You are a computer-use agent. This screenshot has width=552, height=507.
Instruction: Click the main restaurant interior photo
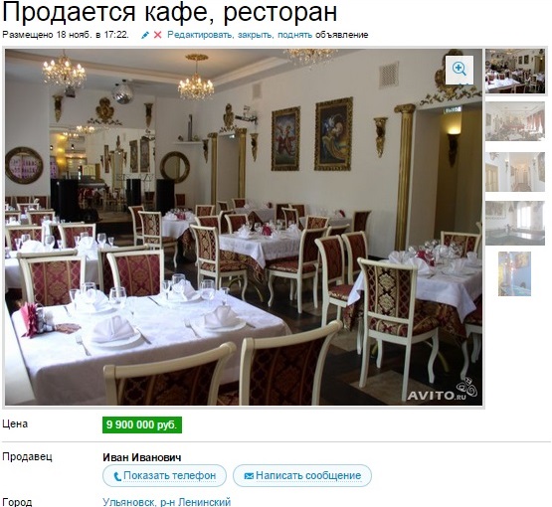point(244,227)
